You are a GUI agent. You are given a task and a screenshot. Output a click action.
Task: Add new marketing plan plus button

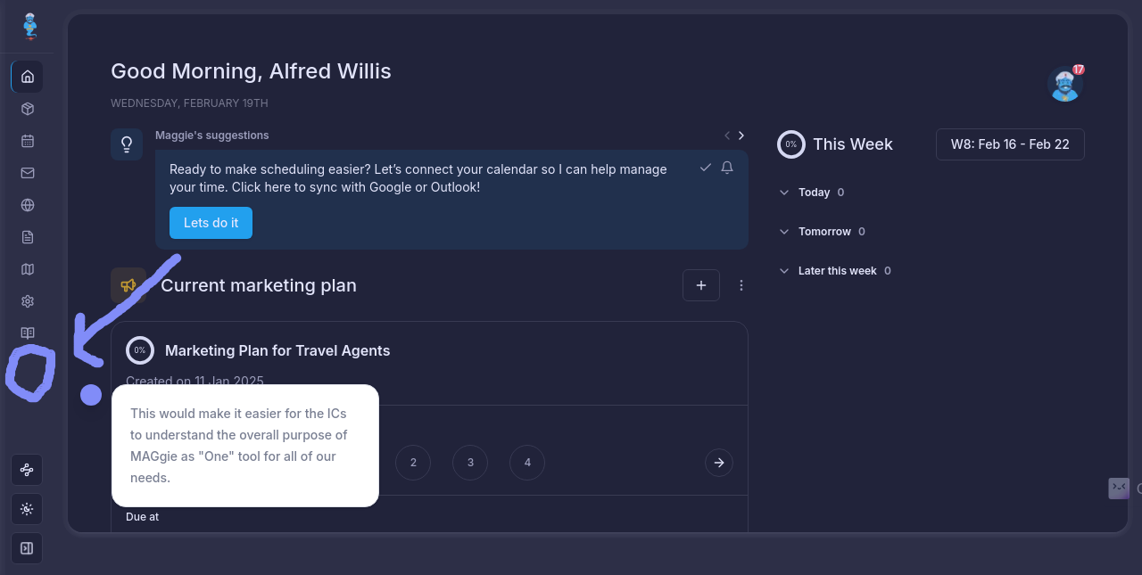click(x=701, y=285)
